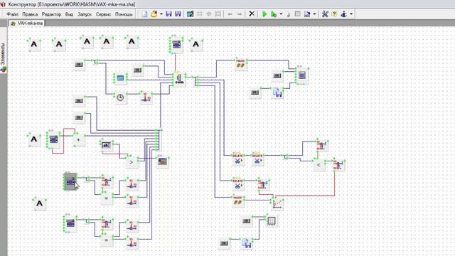Click the anchor toolbar icon

pos(344,14)
